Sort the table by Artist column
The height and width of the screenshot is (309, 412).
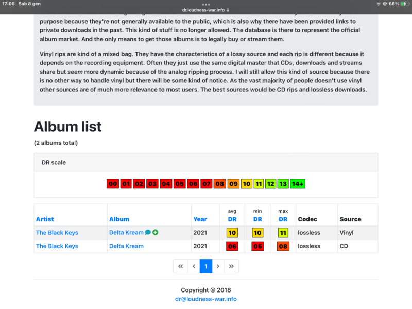click(45, 219)
